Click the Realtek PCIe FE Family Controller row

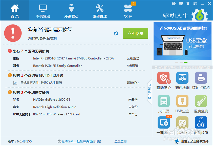click(76, 66)
